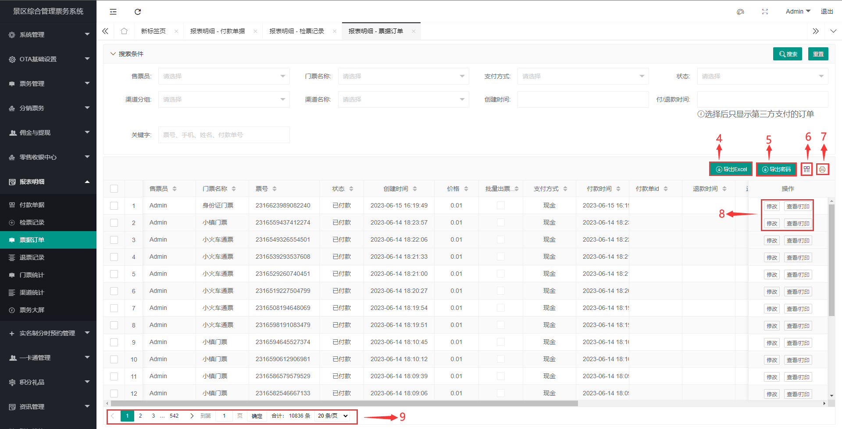Expand 票务管理 sidebar menu
Screen dimensions: 842x429
48,84
